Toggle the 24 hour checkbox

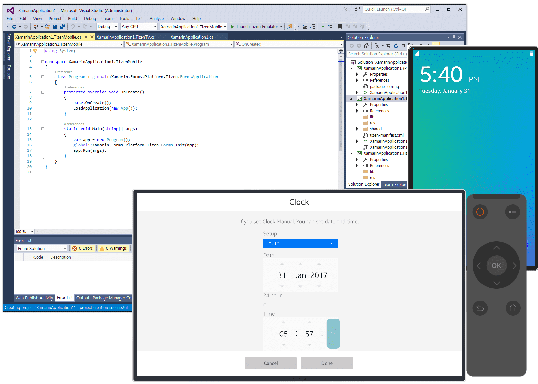pyautogui.click(x=265, y=305)
